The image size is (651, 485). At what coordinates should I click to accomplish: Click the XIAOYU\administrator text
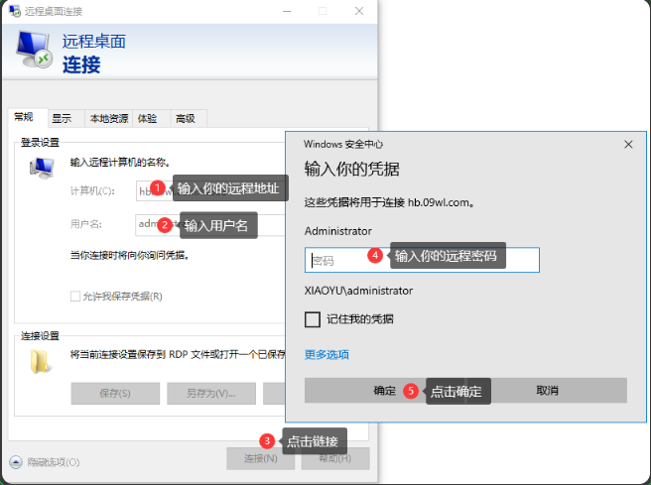[358, 291]
